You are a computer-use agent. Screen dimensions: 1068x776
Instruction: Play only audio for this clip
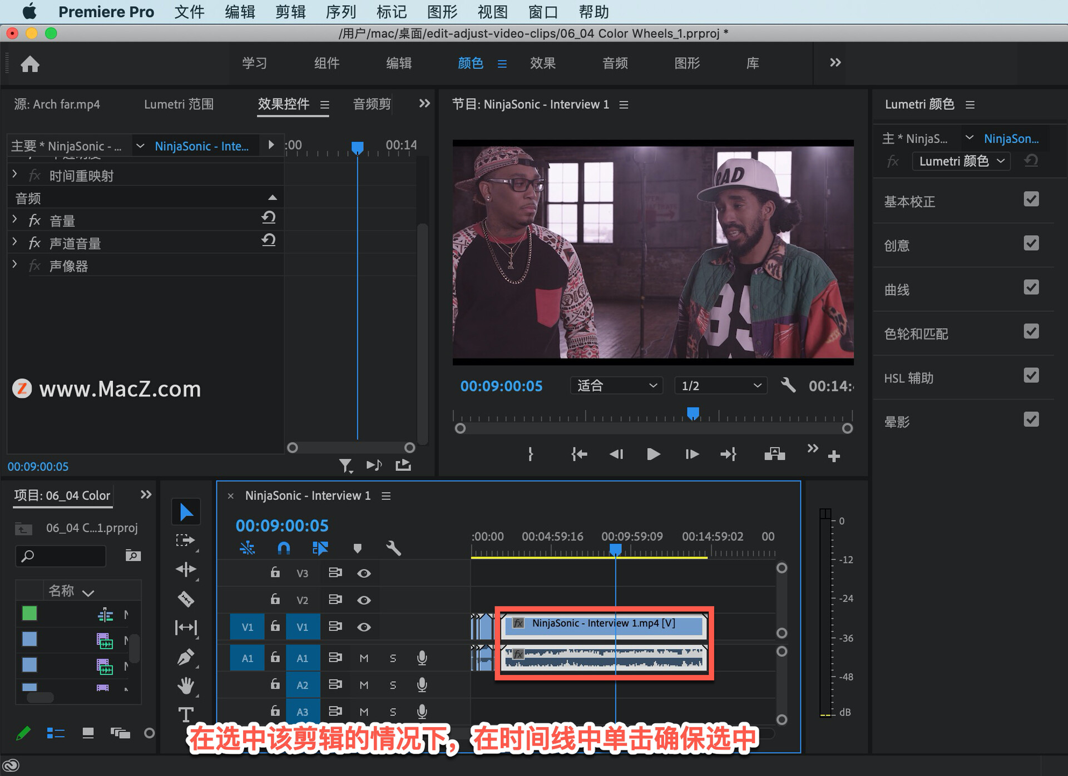pos(374,465)
